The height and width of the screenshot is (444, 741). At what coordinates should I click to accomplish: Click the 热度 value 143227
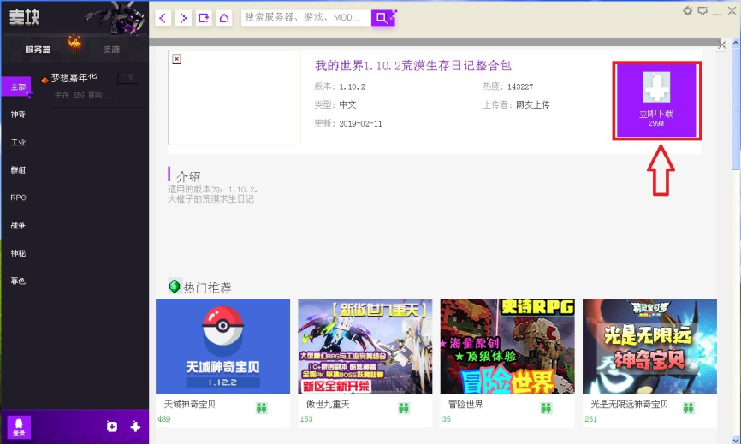point(520,87)
